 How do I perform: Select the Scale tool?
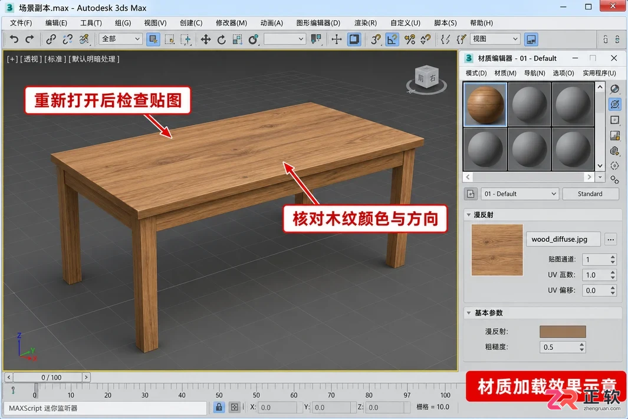(238, 40)
